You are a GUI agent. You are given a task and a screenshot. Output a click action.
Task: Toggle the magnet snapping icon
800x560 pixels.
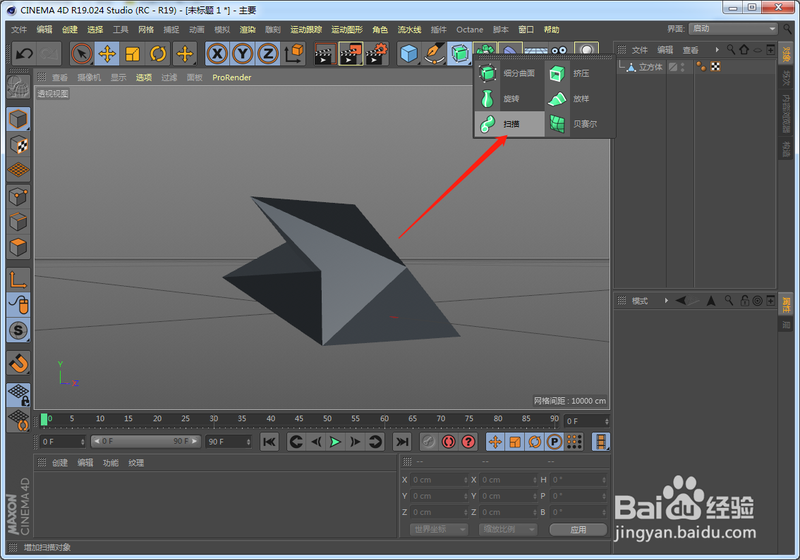click(x=18, y=363)
